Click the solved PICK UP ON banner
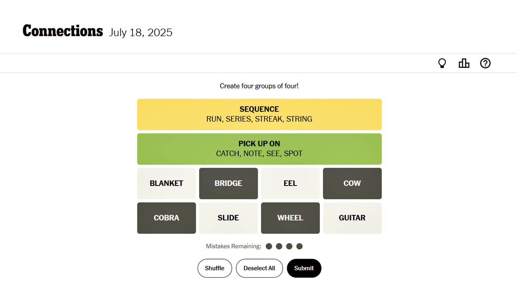The width and height of the screenshot is (517, 291). tap(259, 149)
